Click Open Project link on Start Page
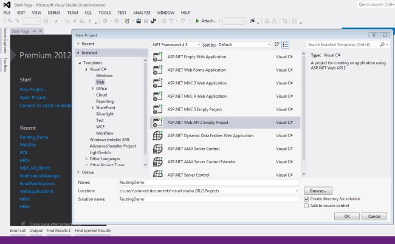Image resolution: width=395 pixels, height=244 pixels. point(34,98)
